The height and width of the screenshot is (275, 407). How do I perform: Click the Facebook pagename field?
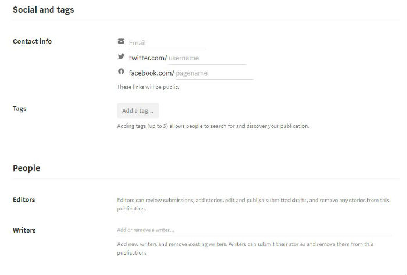(213, 73)
